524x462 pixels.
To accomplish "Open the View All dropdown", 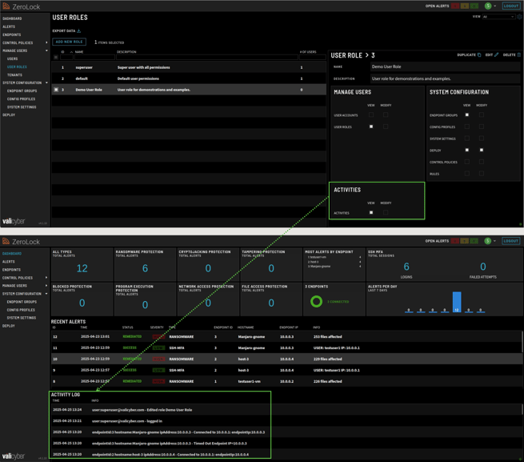I will pos(498,16).
